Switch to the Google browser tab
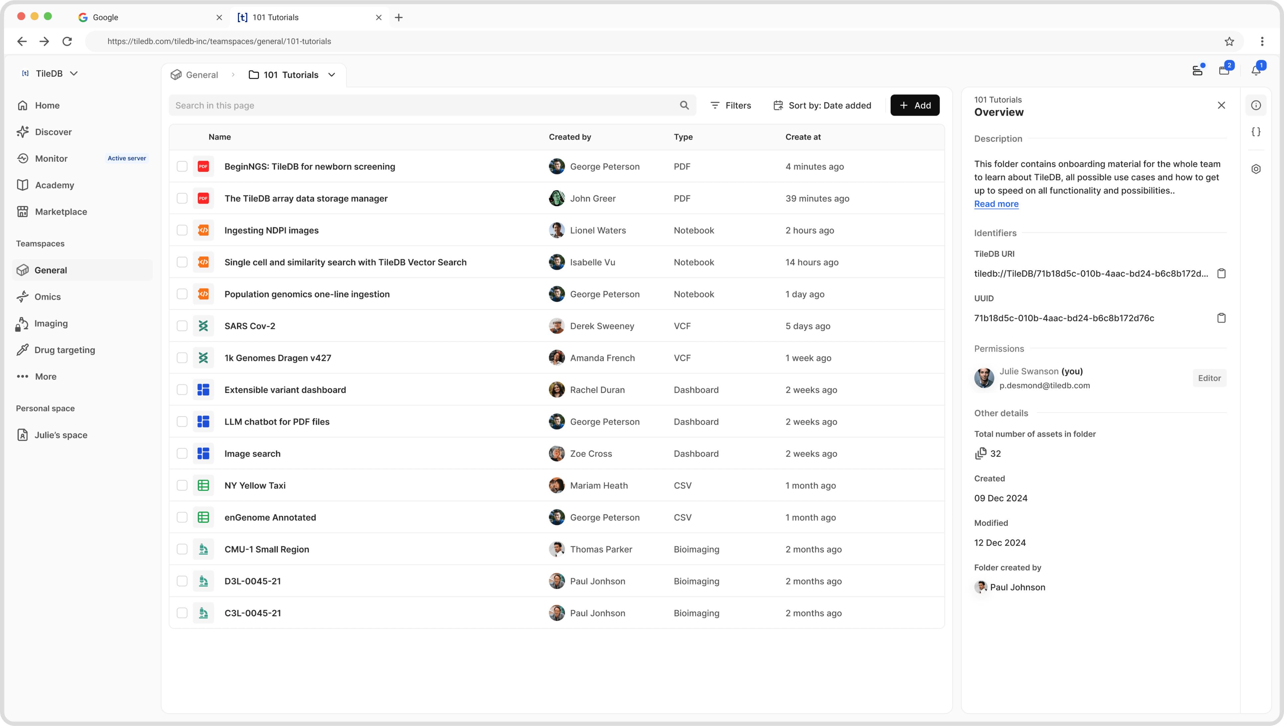The width and height of the screenshot is (1284, 726). click(150, 18)
